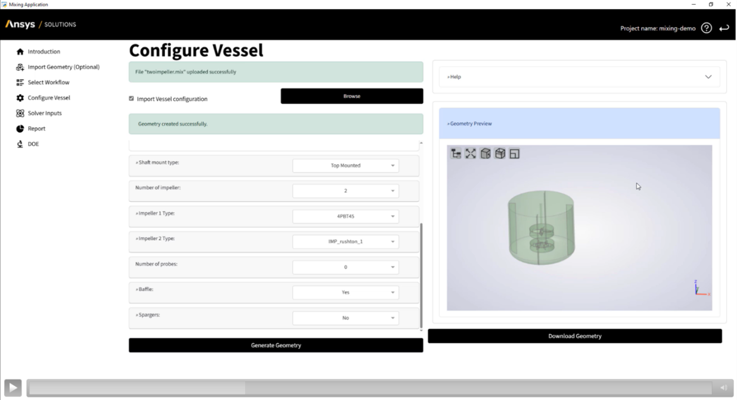Click the nested squares icon in viewer toolbar
The image size is (737, 400).
(x=514, y=153)
